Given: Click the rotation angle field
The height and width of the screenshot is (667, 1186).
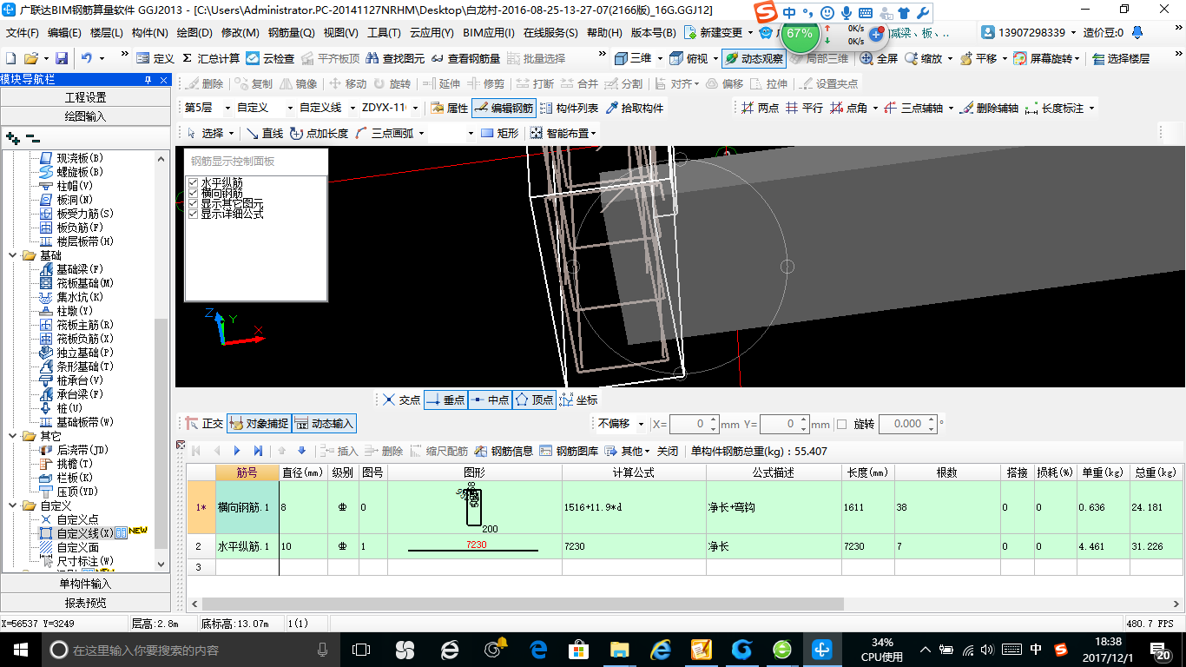Looking at the screenshot, I should pos(902,424).
